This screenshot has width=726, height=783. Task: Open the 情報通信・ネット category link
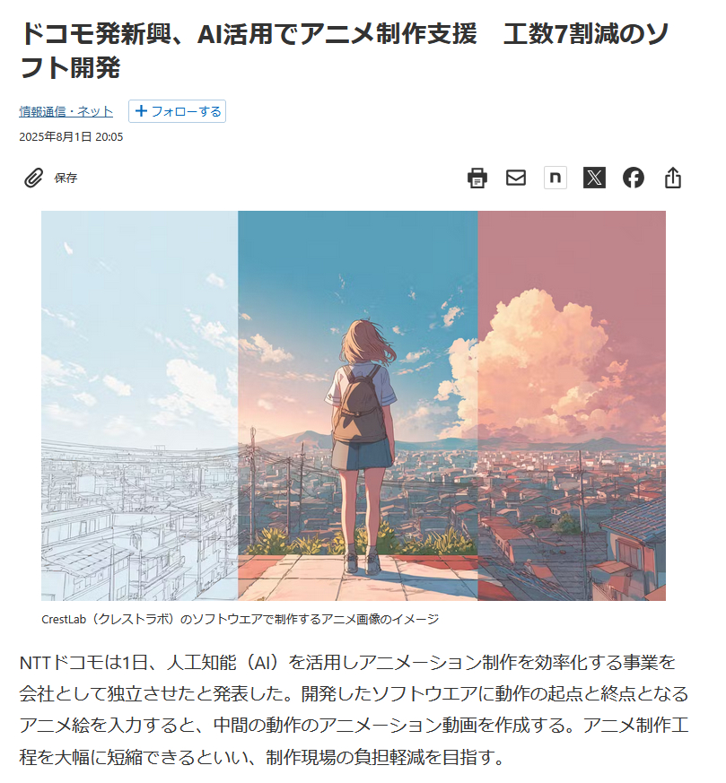[x=66, y=111]
